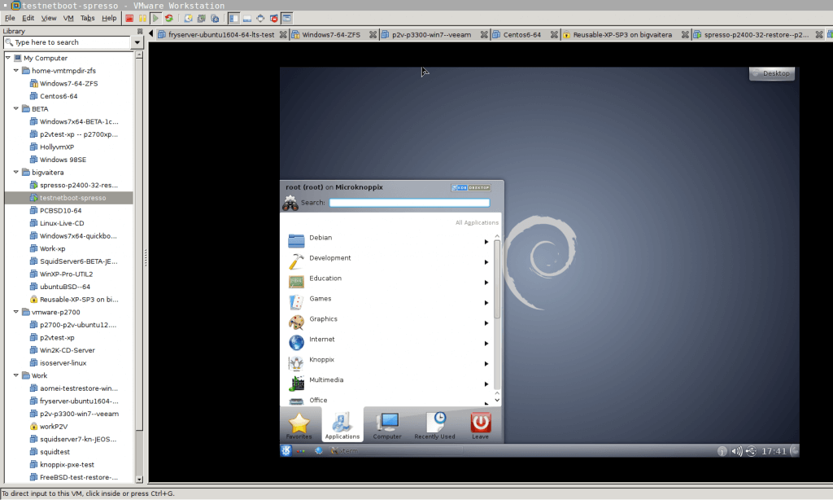Select the locked workP2V entry

click(53, 427)
